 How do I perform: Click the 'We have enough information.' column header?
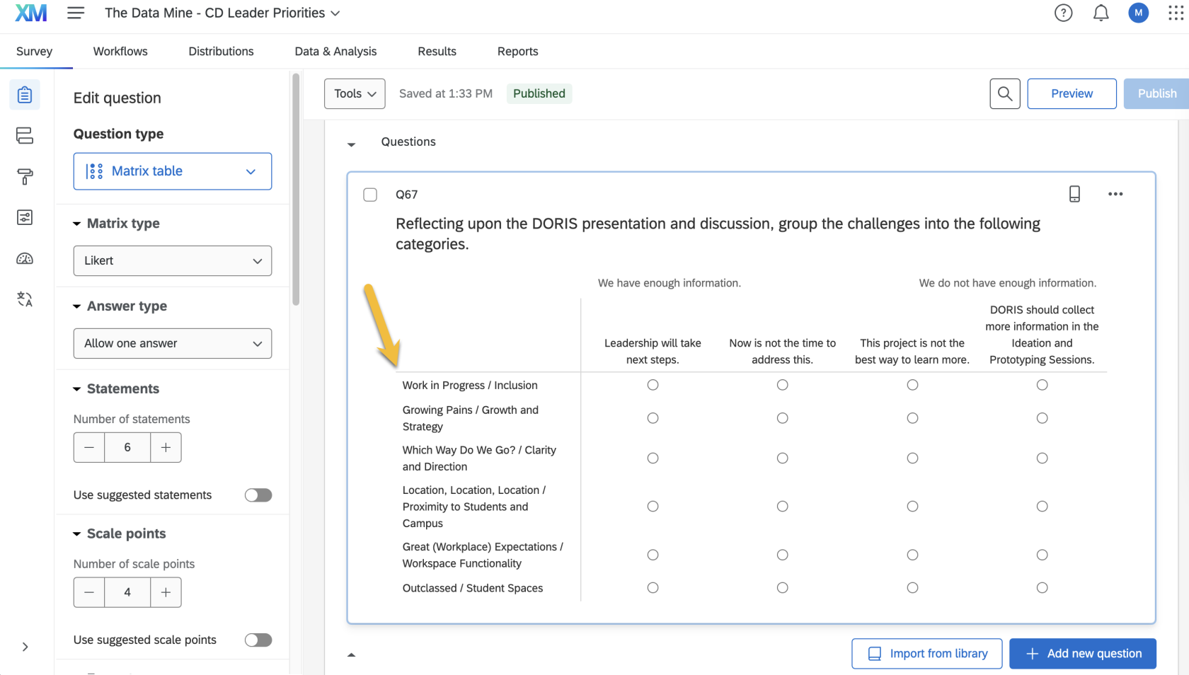(x=669, y=283)
